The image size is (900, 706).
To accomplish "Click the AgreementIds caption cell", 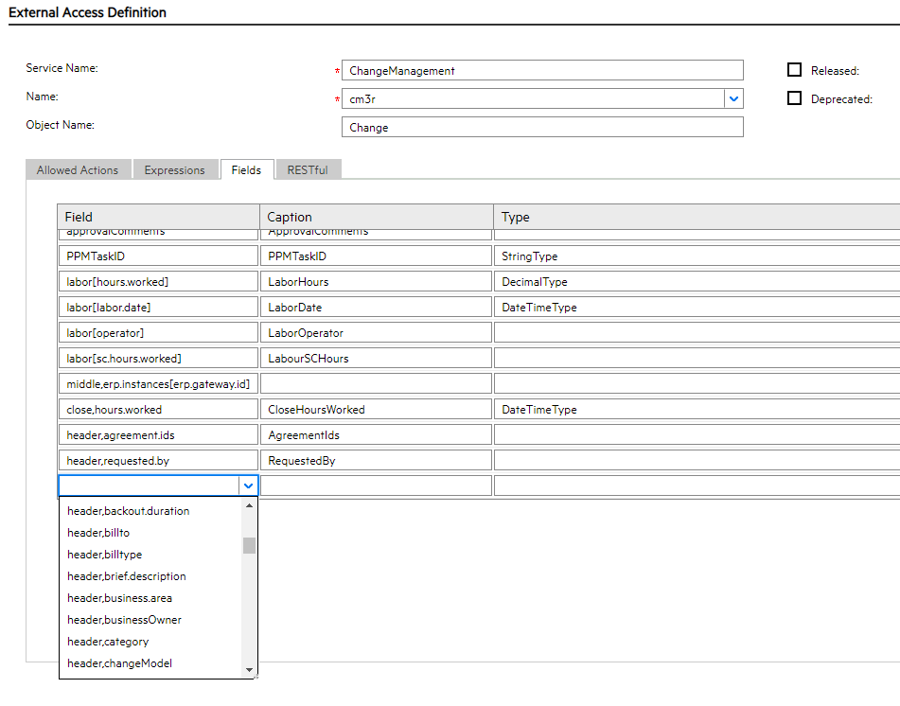I will pos(377,435).
